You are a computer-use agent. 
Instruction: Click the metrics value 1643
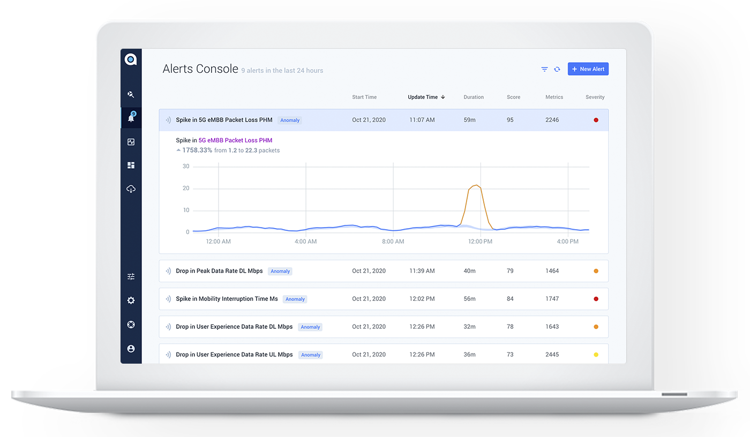pyautogui.click(x=552, y=327)
